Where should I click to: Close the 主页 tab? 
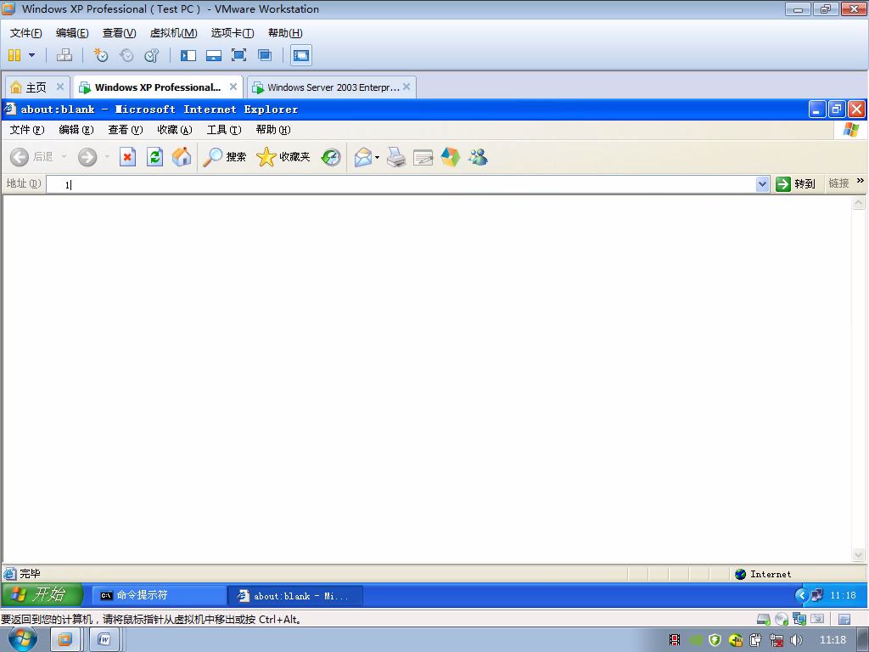60,87
